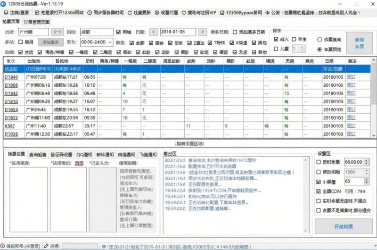The height and width of the screenshot is (250, 377).
Task: Click the 检查更新 refresh icon
Action: [x=130, y=13]
